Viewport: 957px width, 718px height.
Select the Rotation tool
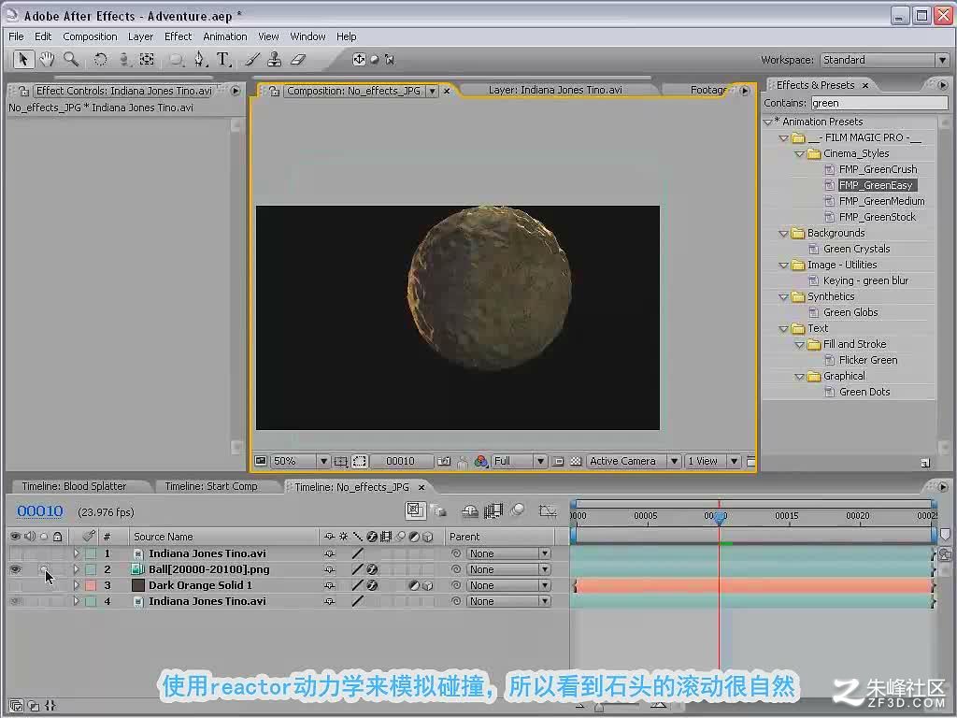(100, 59)
